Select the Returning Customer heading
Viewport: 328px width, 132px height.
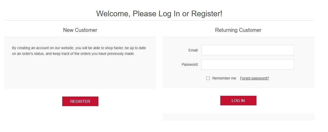238,30
